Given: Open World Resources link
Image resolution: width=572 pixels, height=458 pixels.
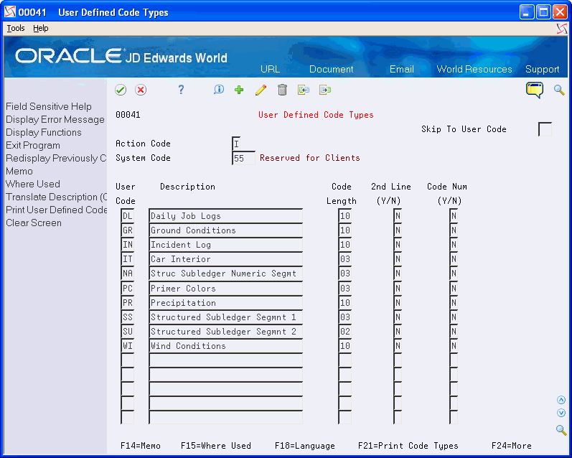Looking at the screenshot, I should (x=474, y=69).
